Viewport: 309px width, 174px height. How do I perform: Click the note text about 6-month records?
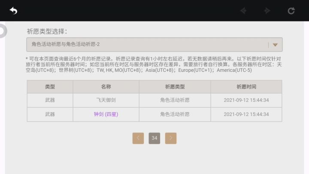154,64
